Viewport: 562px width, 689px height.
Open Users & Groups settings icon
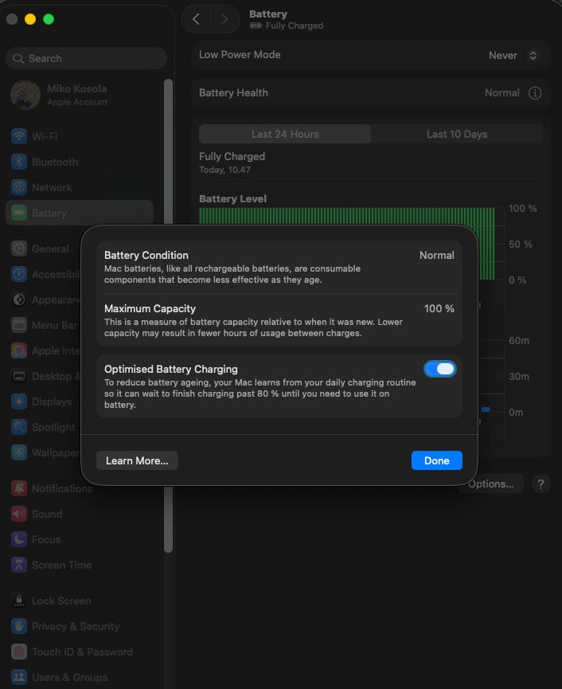(19, 677)
